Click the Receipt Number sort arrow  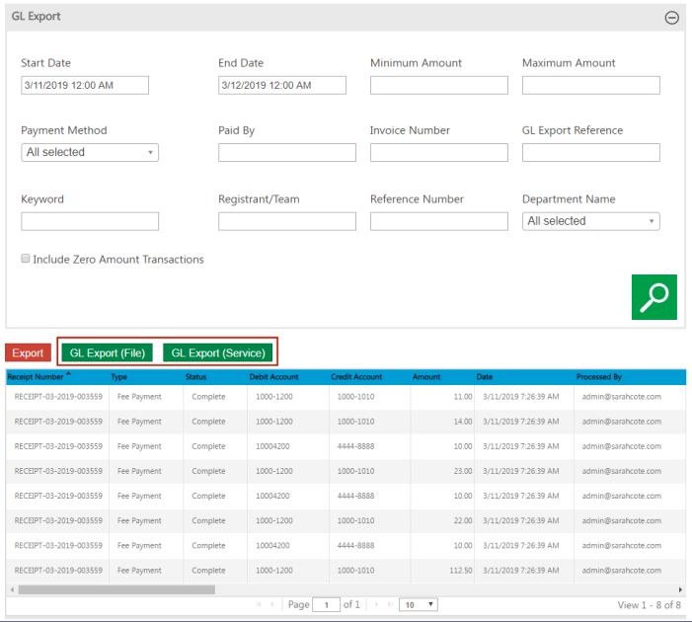68,375
